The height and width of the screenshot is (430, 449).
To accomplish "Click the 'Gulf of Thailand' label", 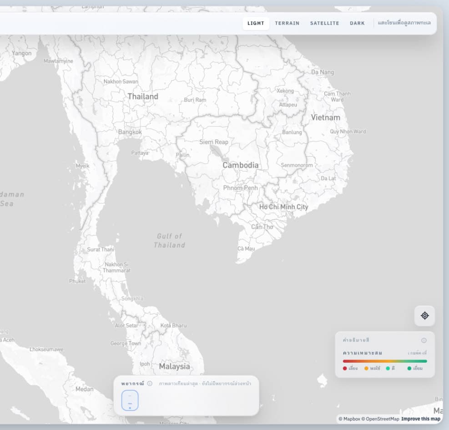I will click(x=170, y=241).
